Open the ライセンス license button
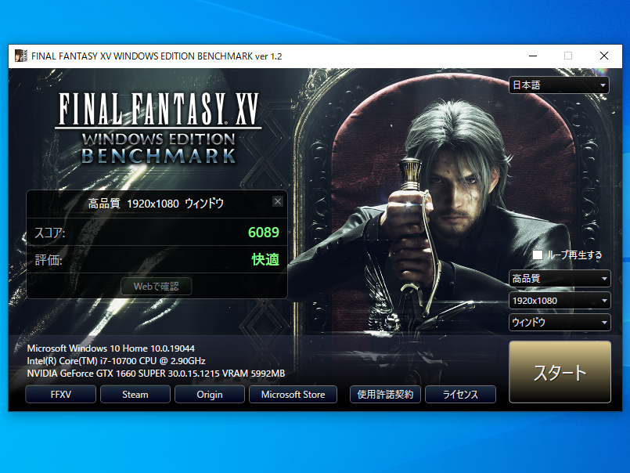630x473 pixels. [x=460, y=395]
